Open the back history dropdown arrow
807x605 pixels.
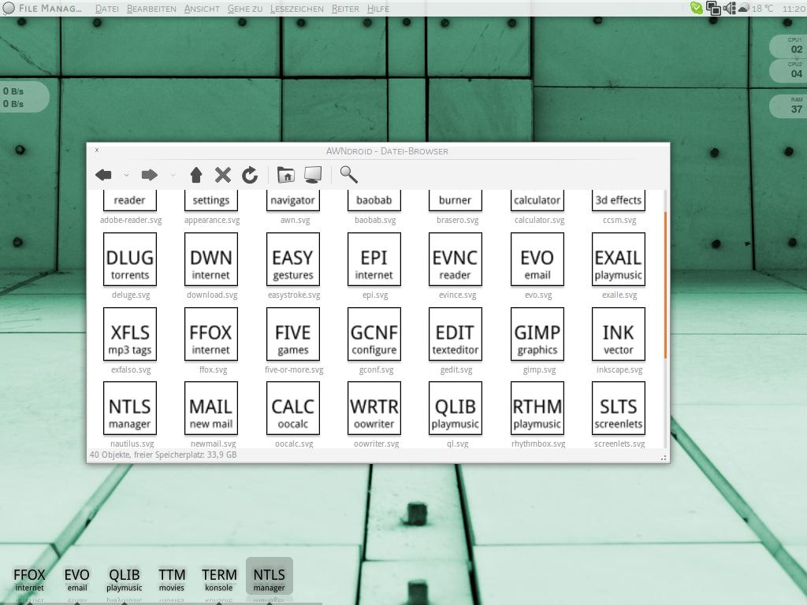click(x=126, y=176)
